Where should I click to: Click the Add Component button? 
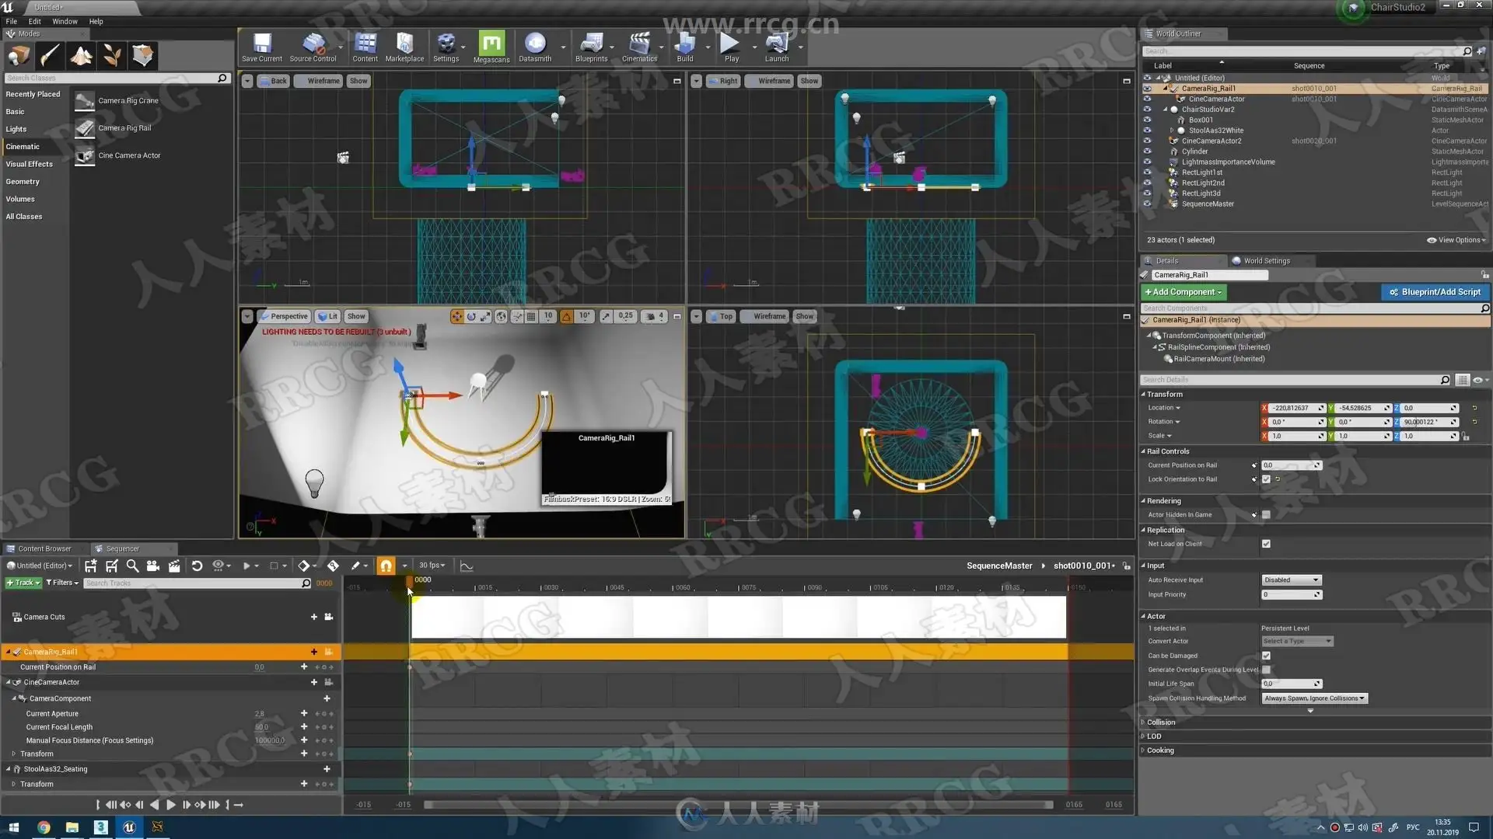click(1183, 292)
